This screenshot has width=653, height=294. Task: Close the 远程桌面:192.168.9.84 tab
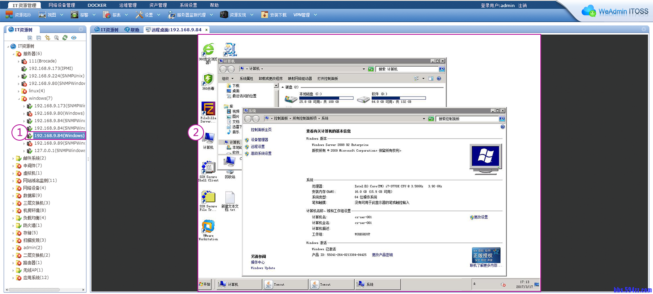click(206, 30)
